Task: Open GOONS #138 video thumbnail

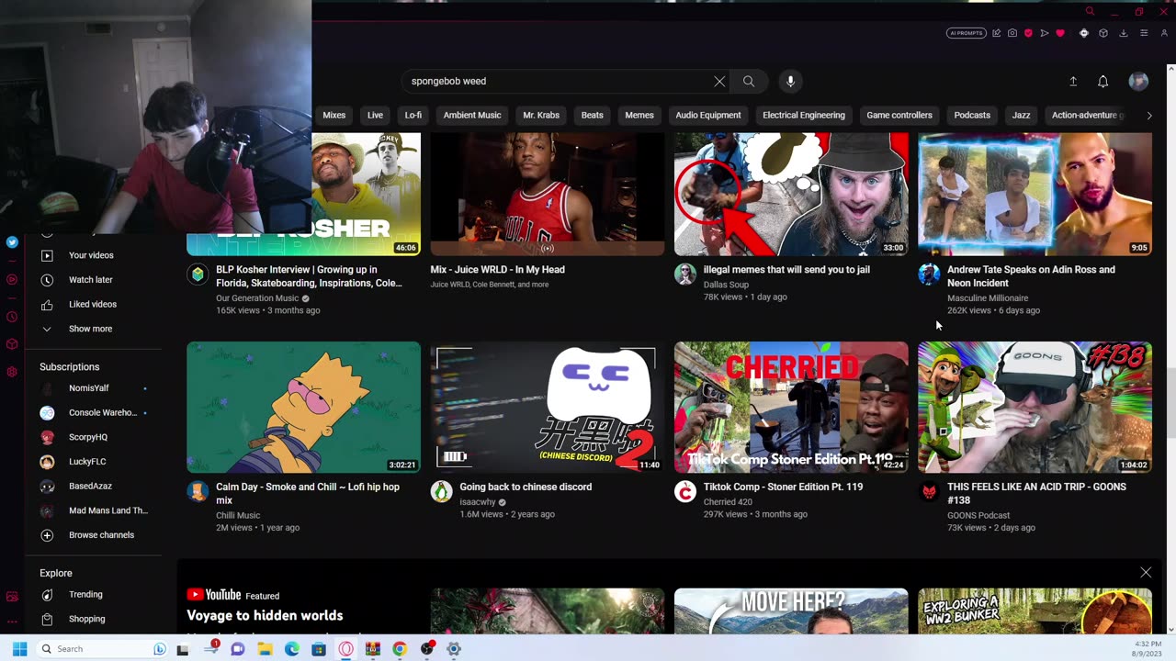Action: pos(1035,408)
